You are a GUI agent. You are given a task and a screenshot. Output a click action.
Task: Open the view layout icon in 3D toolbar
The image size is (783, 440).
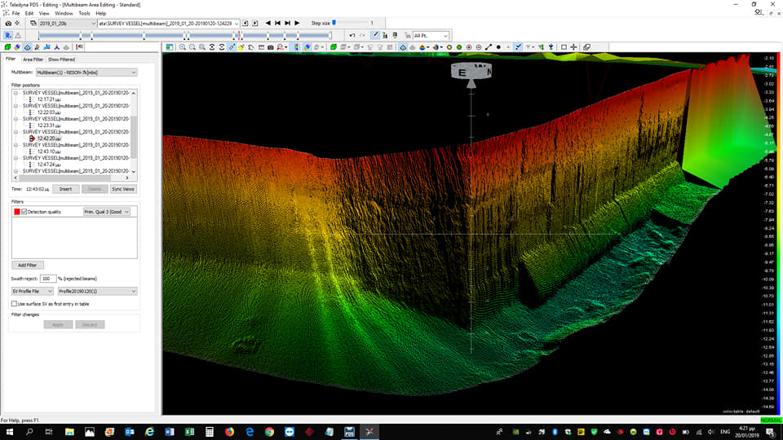[170, 47]
